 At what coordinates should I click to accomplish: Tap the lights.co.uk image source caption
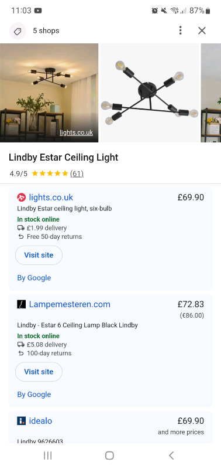pyautogui.click(x=77, y=132)
